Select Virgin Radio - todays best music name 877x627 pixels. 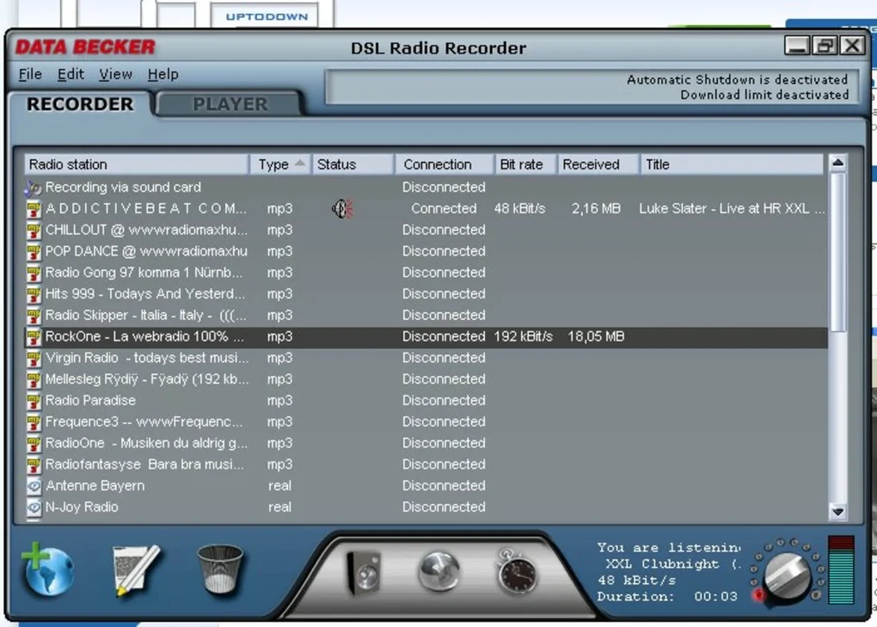coord(146,358)
